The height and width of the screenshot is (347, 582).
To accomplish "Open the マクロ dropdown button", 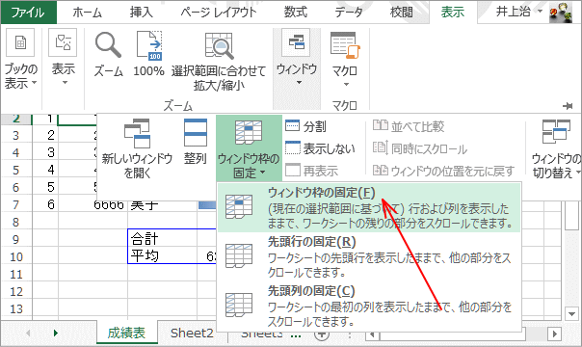I will click(x=345, y=60).
